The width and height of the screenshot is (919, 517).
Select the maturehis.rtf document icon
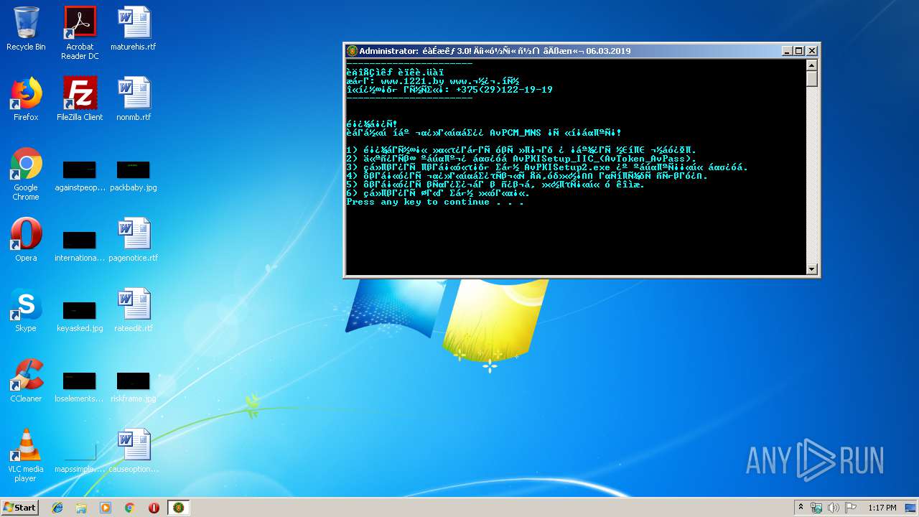134,29
